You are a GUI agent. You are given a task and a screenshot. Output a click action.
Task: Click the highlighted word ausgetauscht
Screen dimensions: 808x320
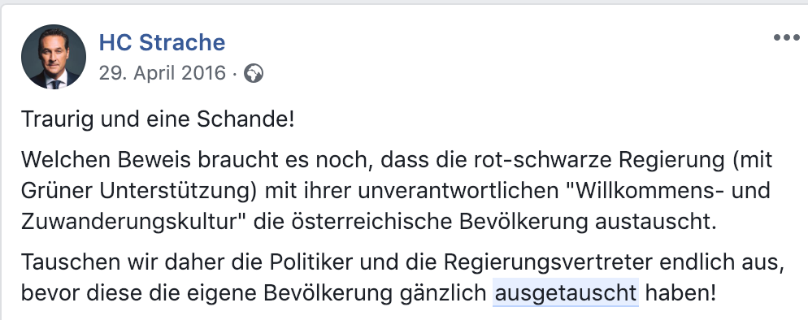[566, 293]
